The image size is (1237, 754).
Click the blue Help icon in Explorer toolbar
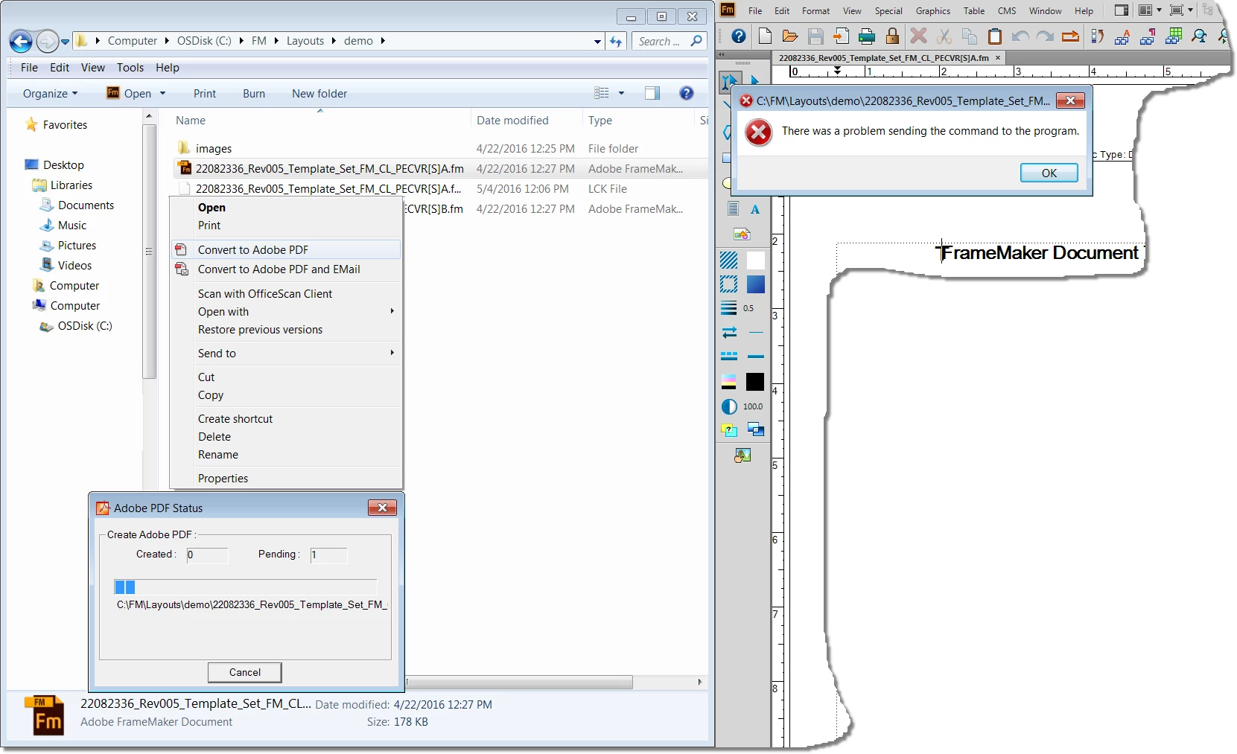click(687, 93)
